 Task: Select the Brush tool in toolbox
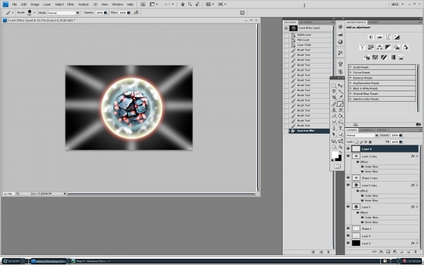(x=341, y=104)
